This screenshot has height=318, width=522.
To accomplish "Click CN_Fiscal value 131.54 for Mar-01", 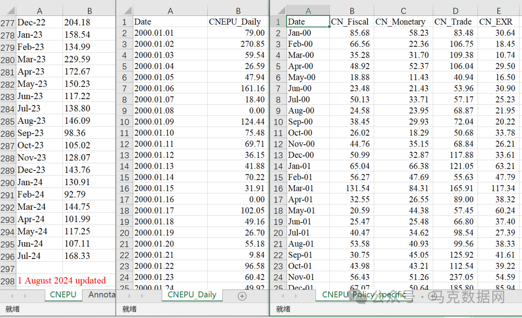I will pyautogui.click(x=351, y=188).
